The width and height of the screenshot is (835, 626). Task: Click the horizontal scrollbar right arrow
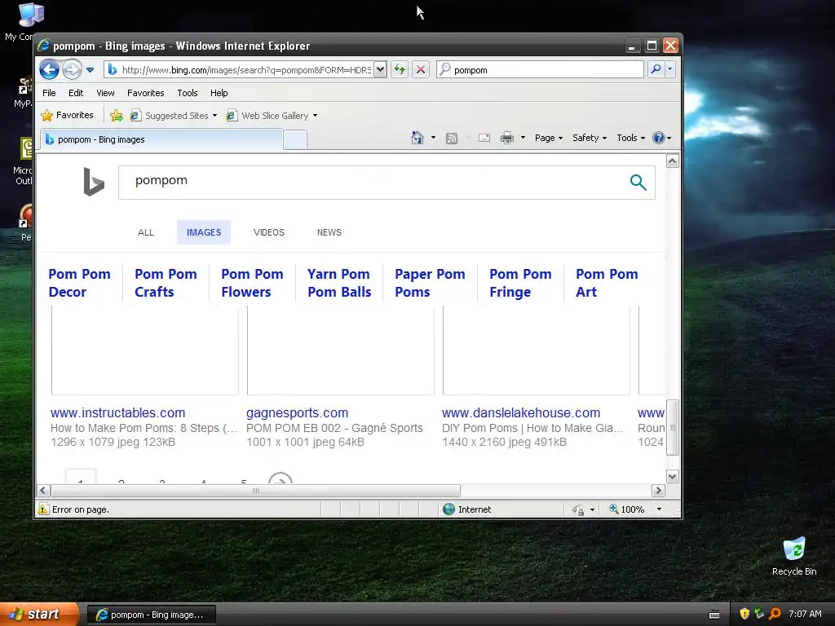[658, 490]
